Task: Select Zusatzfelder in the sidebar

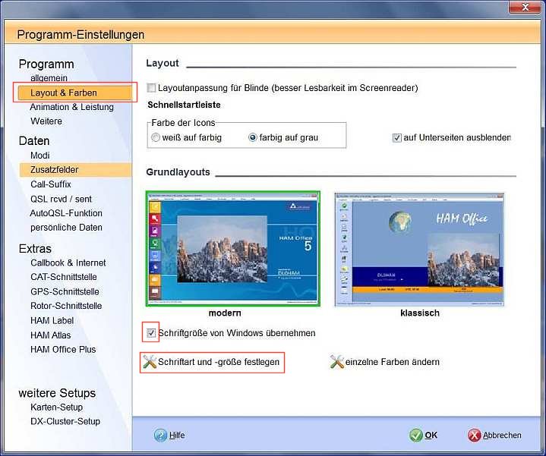Action: [75, 170]
